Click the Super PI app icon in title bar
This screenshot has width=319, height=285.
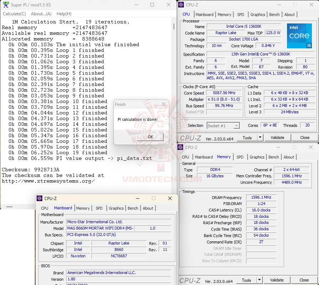pyautogui.click(x=6, y=5)
